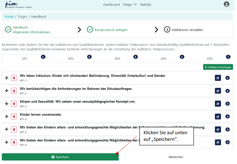Open the Träger dropdown menu
237x164 pixels.
coord(130,5)
